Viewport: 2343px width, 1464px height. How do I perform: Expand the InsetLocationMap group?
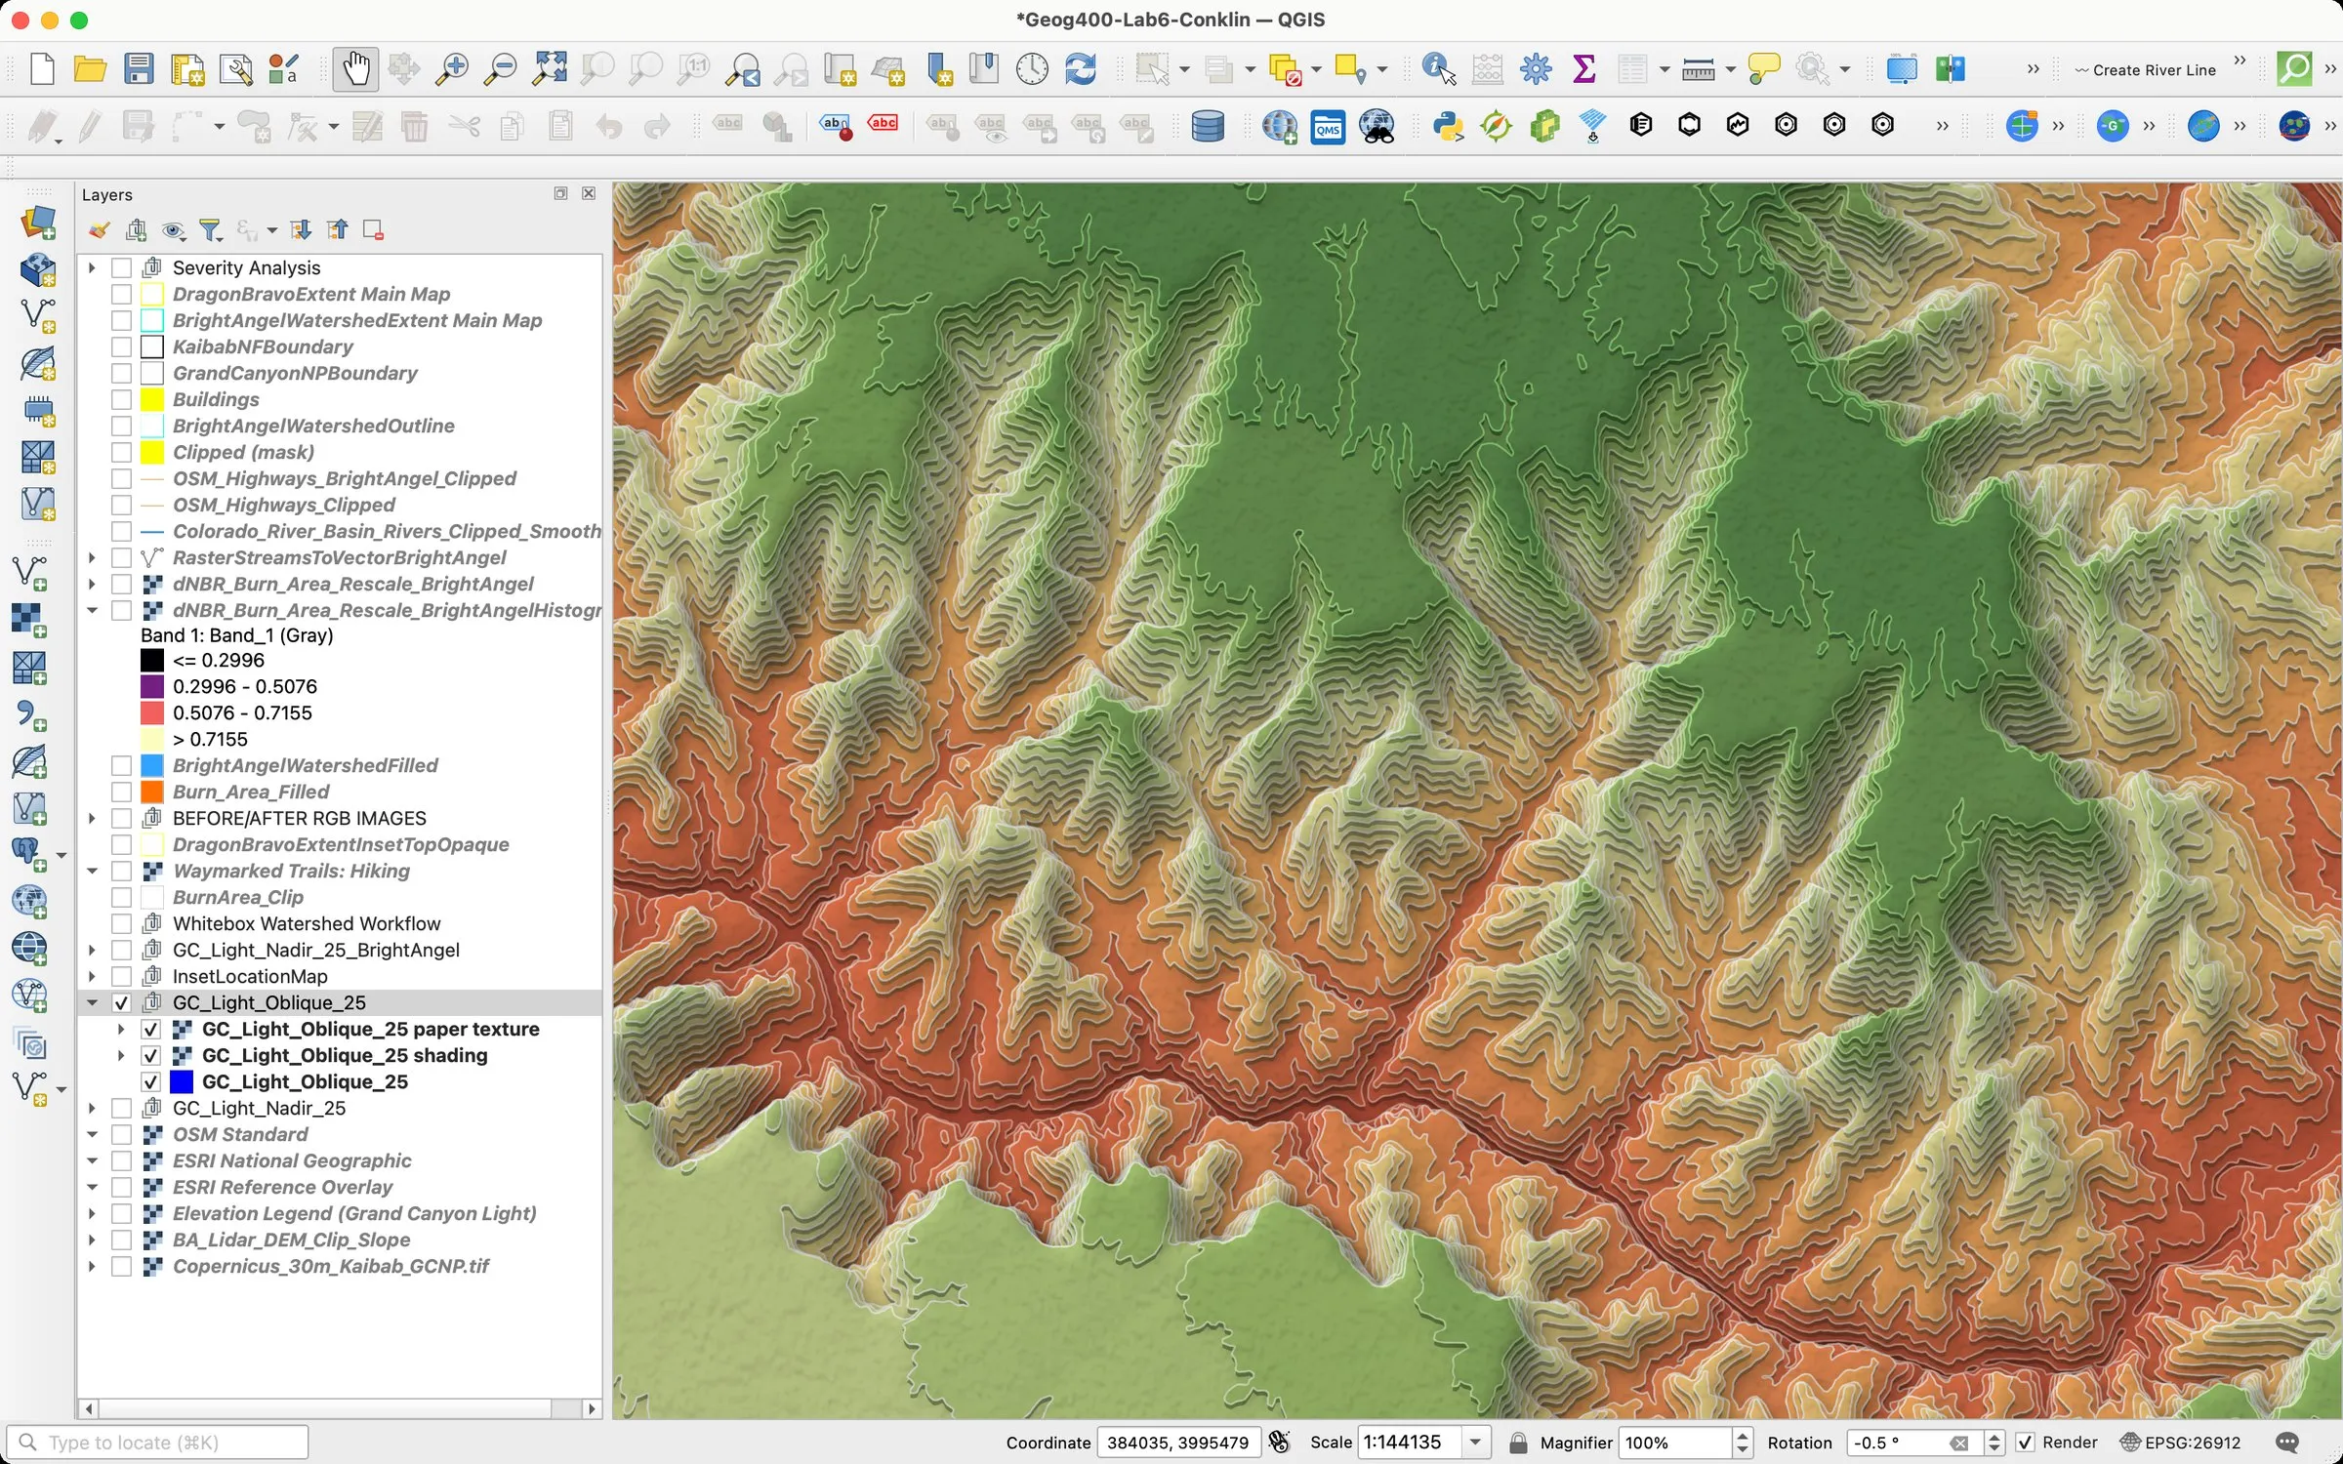[92, 976]
